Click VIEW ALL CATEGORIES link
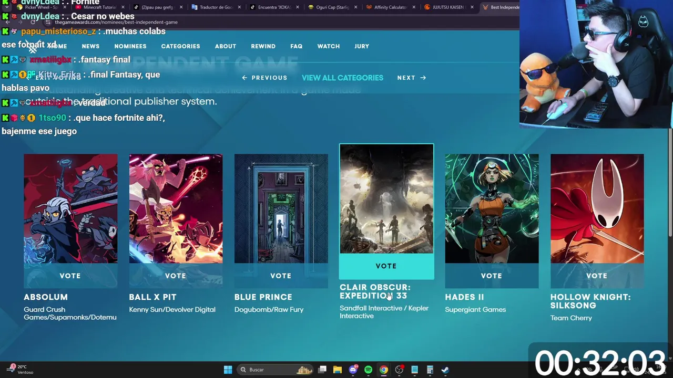The width and height of the screenshot is (673, 378). (x=342, y=78)
